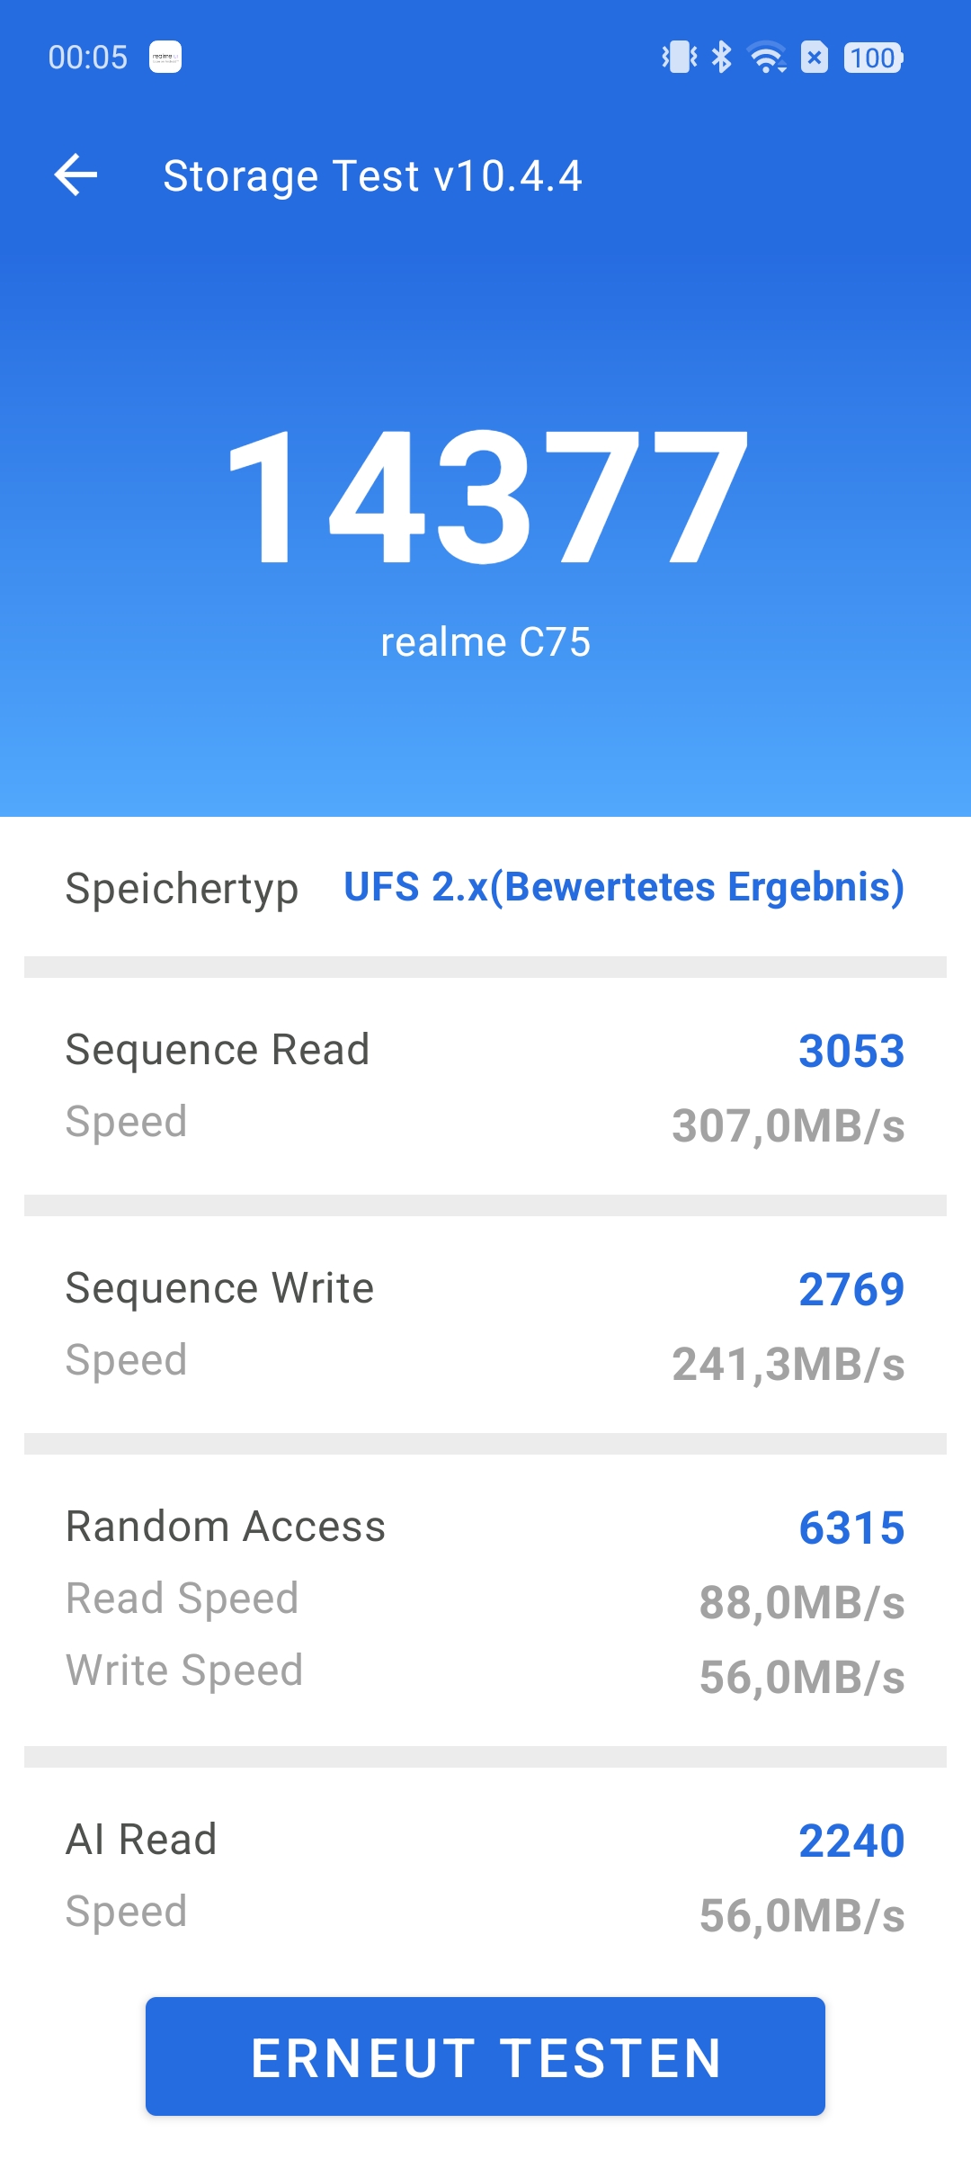Select the AI Read row
Viewport: 971px width, 2159px height.
point(485,1877)
